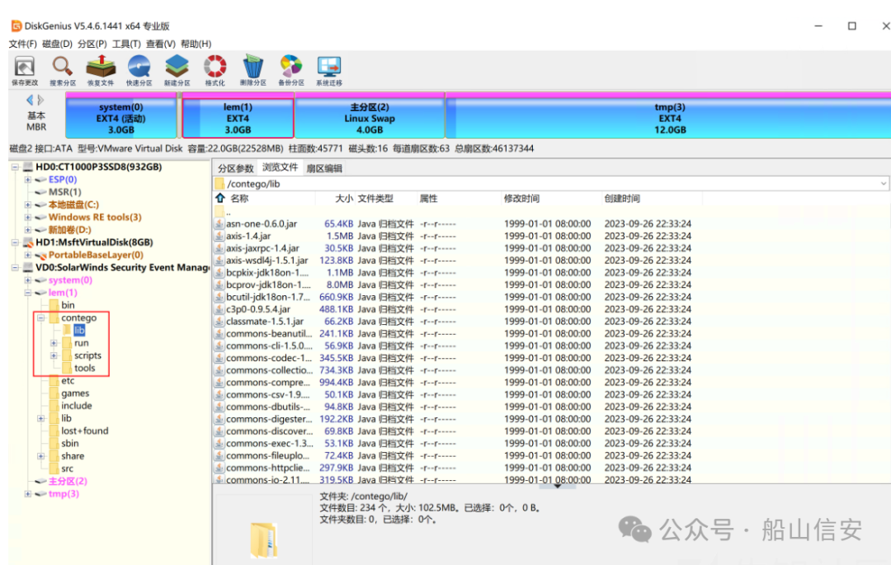This screenshot has width=891, height=565.
Task: Select the lib folder under contego
Action: 79,331
